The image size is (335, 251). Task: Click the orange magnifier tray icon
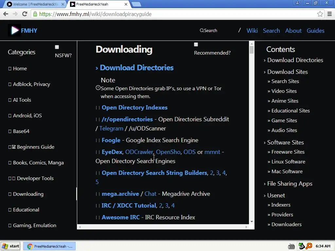pyautogui.click(x=309, y=246)
